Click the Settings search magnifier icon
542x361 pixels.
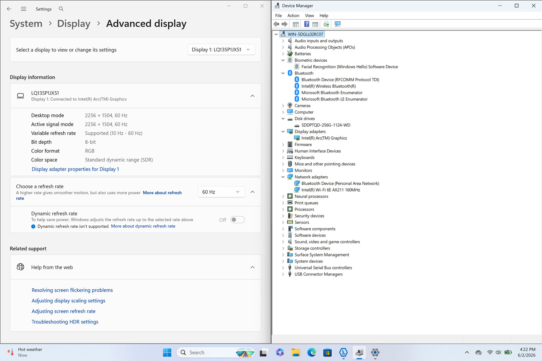point(61,9)
